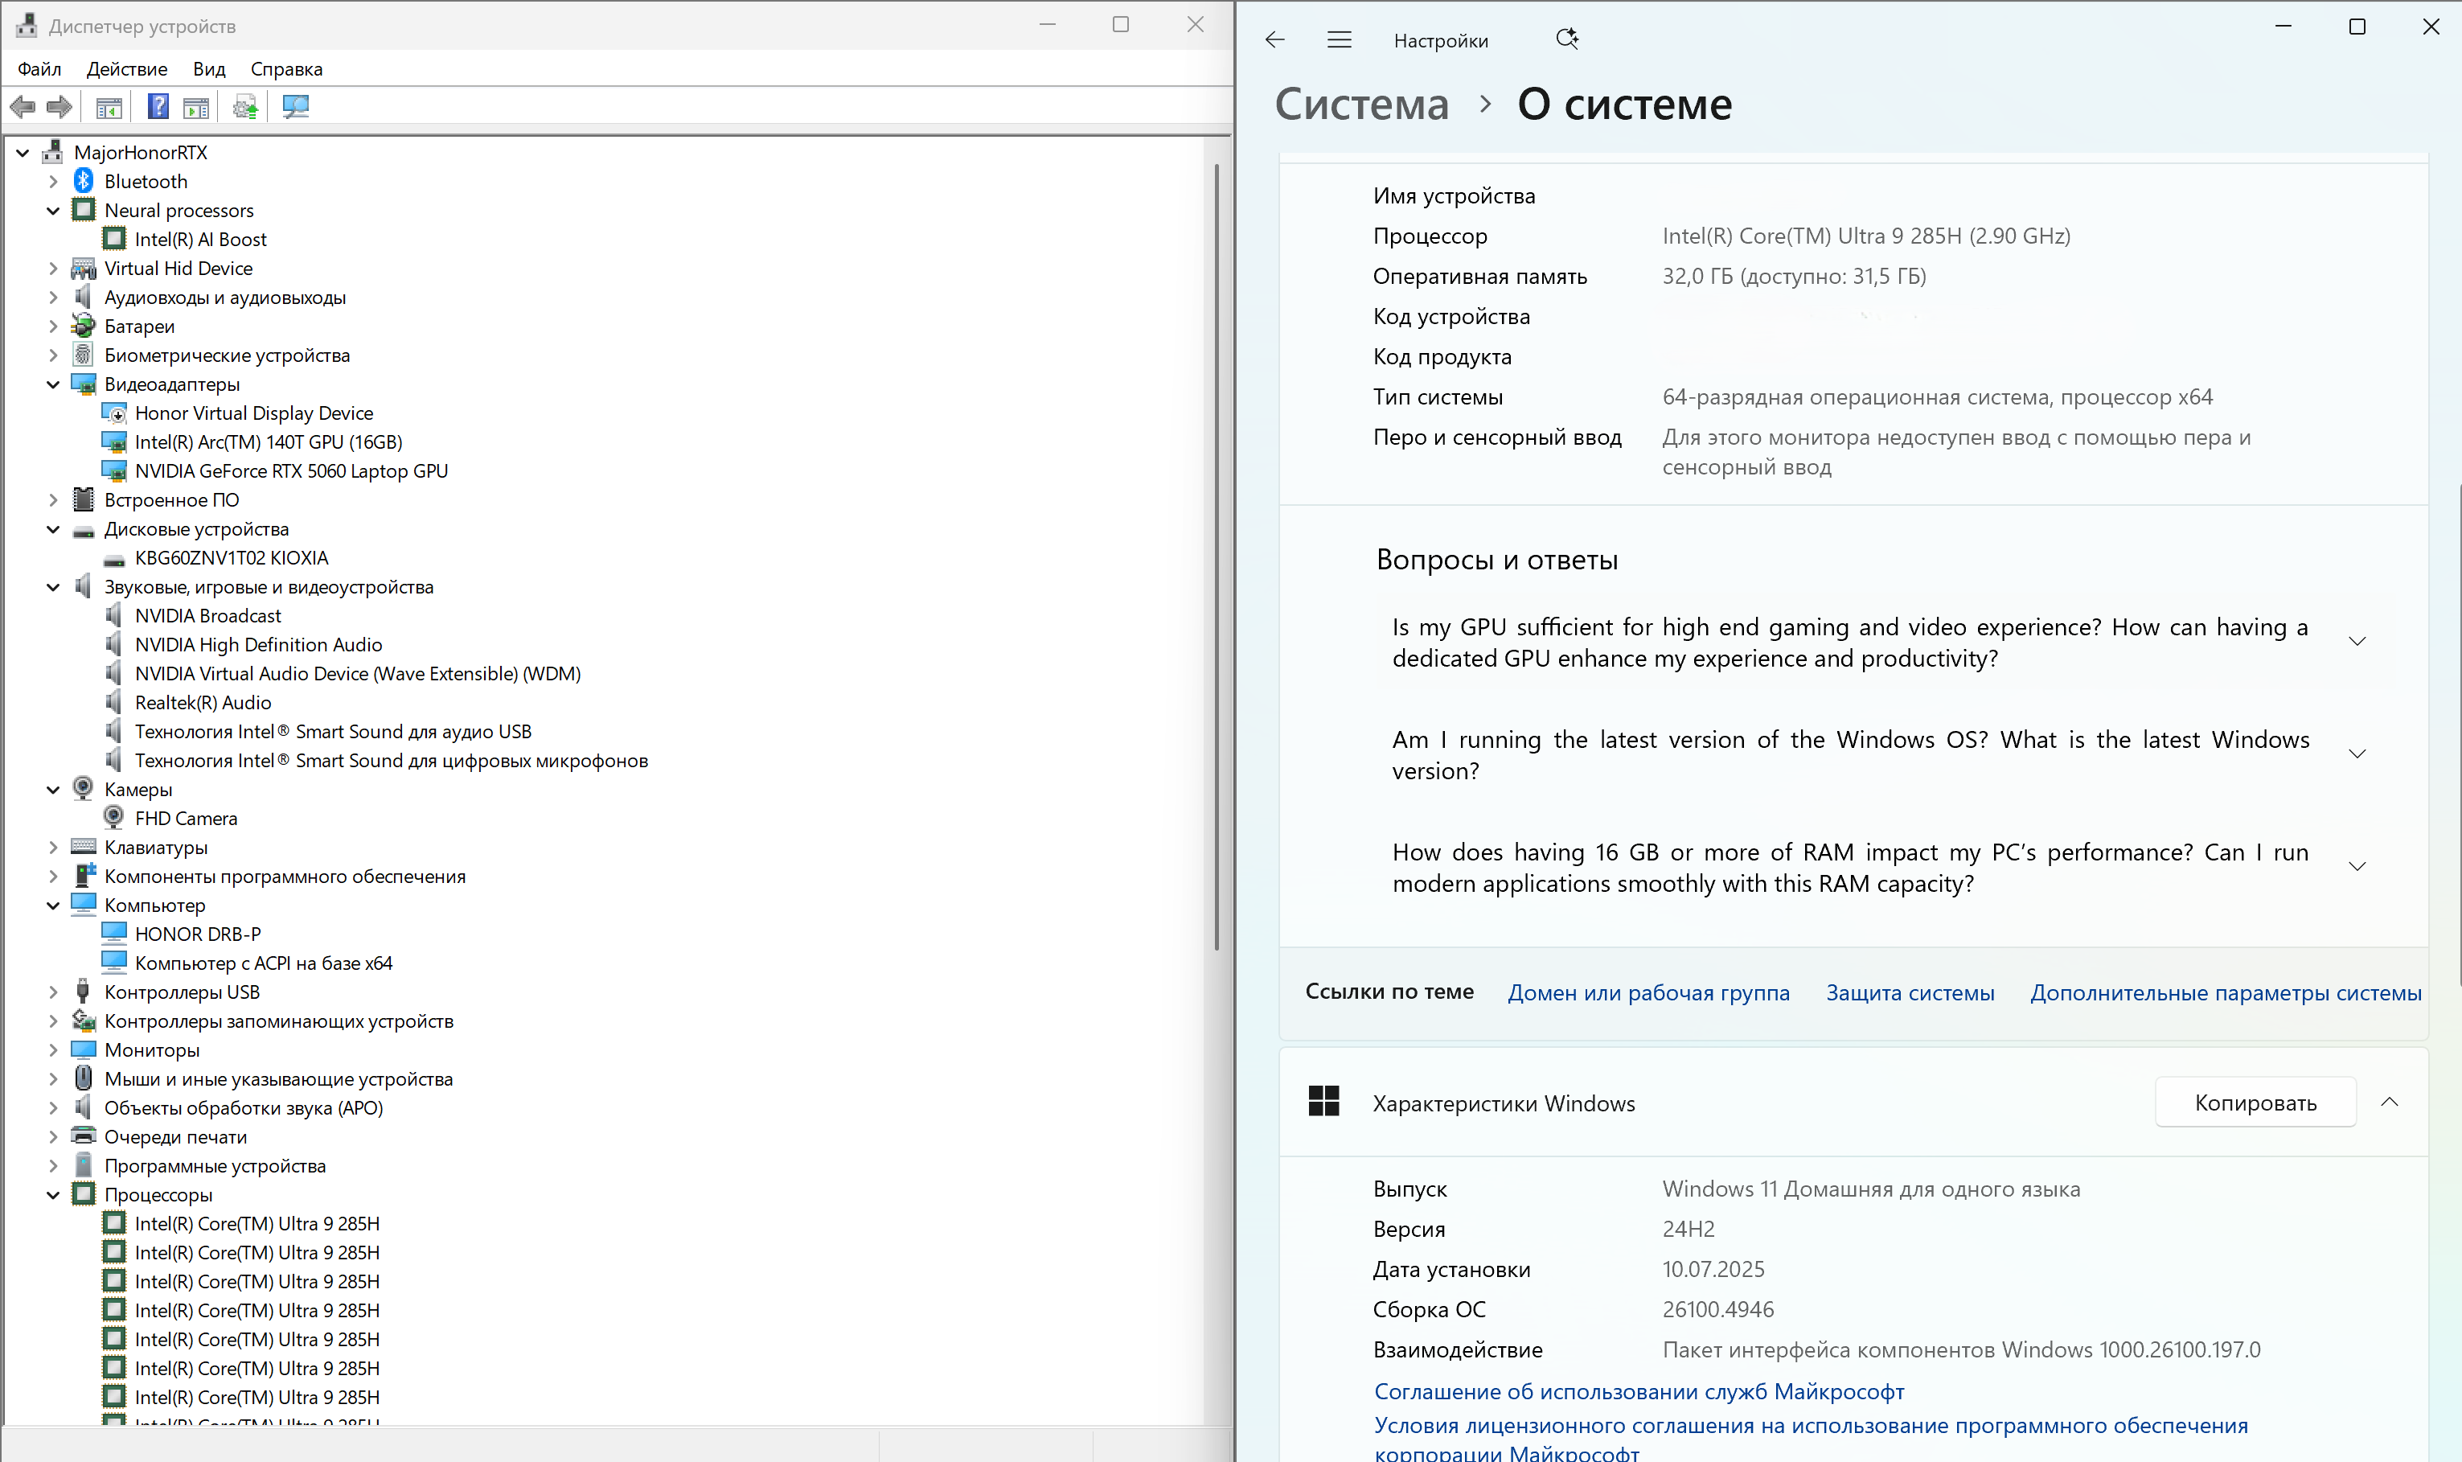The image size is (2462, 1462).
Task: Click the Show/Hide action pane icon
Action: (197, 106)
